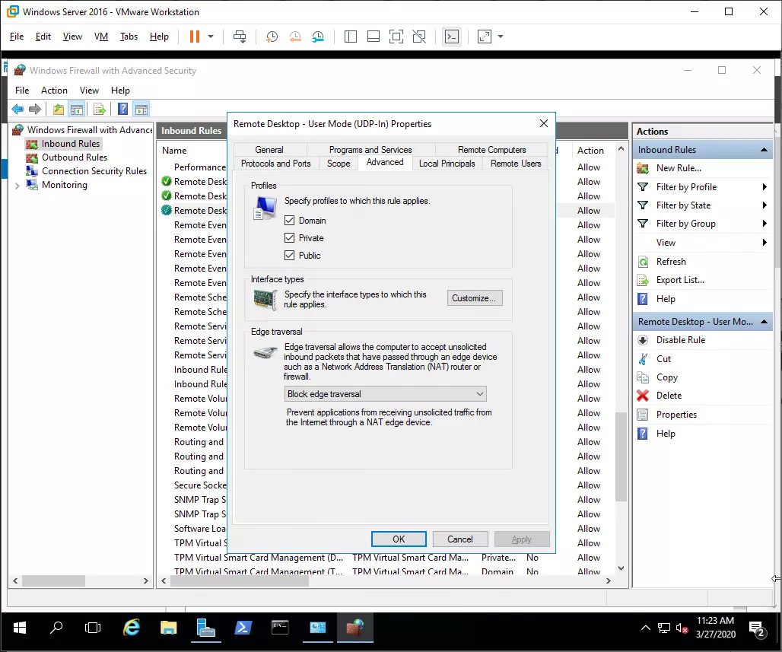The height and width of the screenshot is (652, 782).
Task: Toggle the VMware library sidebar view icon
Action: pyautogui.click(x=351, y=37)
